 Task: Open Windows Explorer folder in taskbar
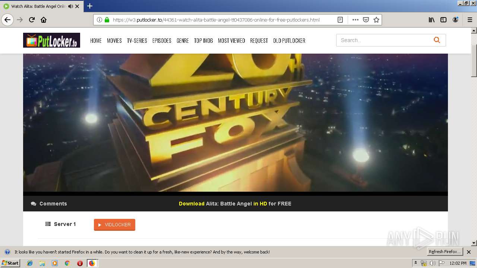pyautogui.click(x=42, y=263)
